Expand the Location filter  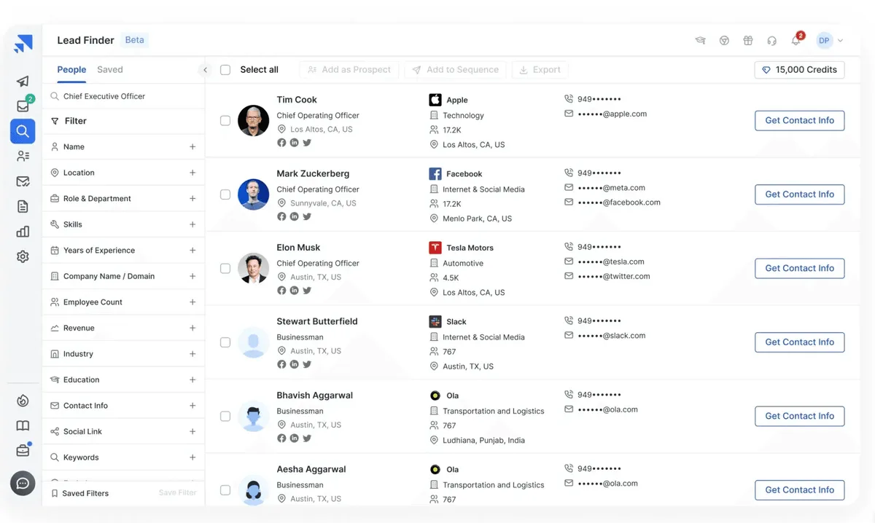click(x=192, y=173)
